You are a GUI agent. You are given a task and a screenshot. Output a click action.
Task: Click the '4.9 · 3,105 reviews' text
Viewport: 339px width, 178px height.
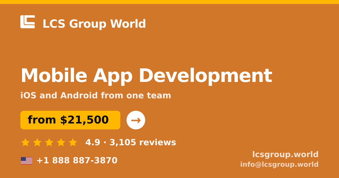coord(131,142)
